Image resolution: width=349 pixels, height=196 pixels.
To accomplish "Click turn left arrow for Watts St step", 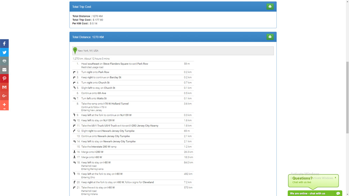I will pos(74,98).
